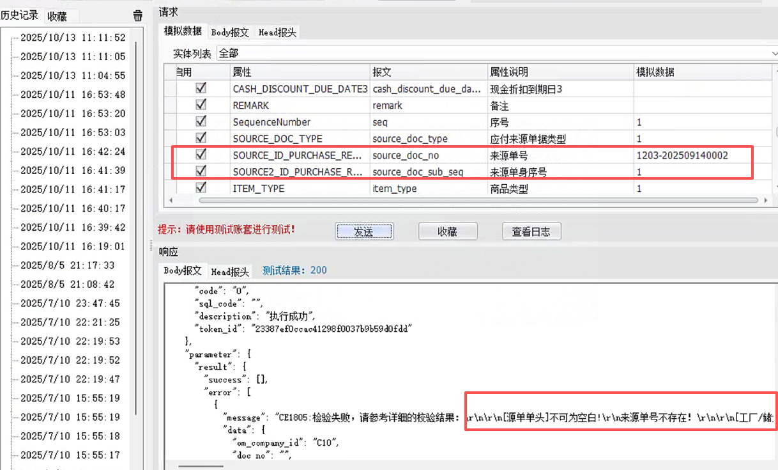Open the request Body报文 tab
Screen dimensions: 778x470
[x=230, y=32]
